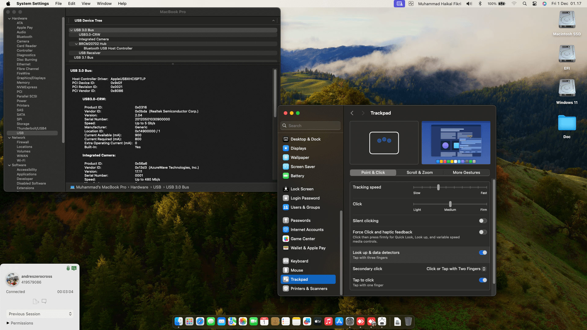Click the Tracking speed slider
Viewport: 587px width, 330px height.
tap(438, 187)
